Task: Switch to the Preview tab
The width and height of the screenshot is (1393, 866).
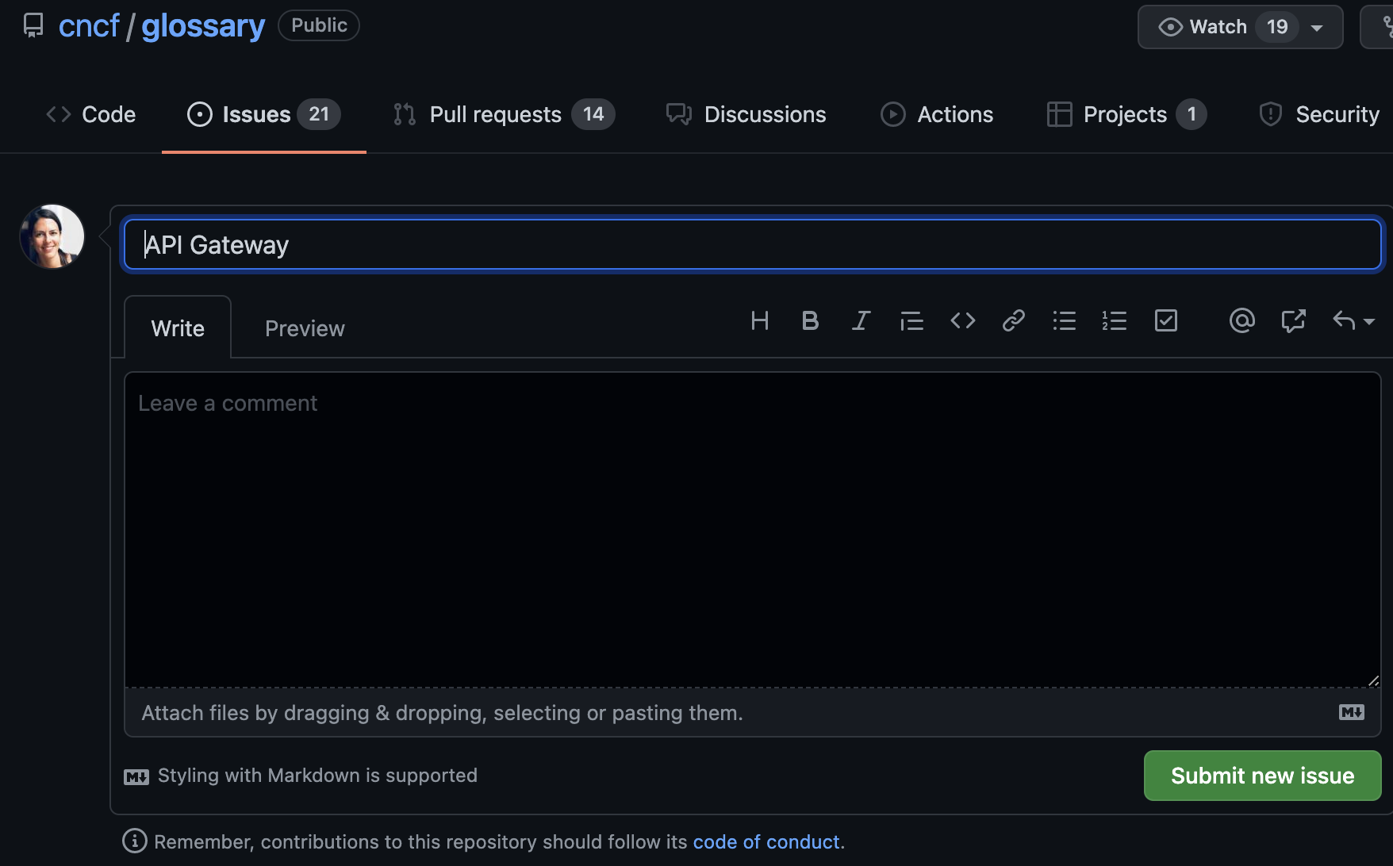Action: click(305, 327)
